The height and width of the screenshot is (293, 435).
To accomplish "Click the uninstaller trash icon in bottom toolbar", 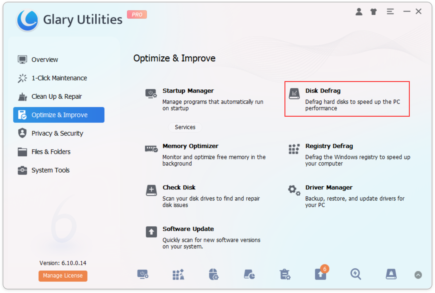I will pos(285,274).
